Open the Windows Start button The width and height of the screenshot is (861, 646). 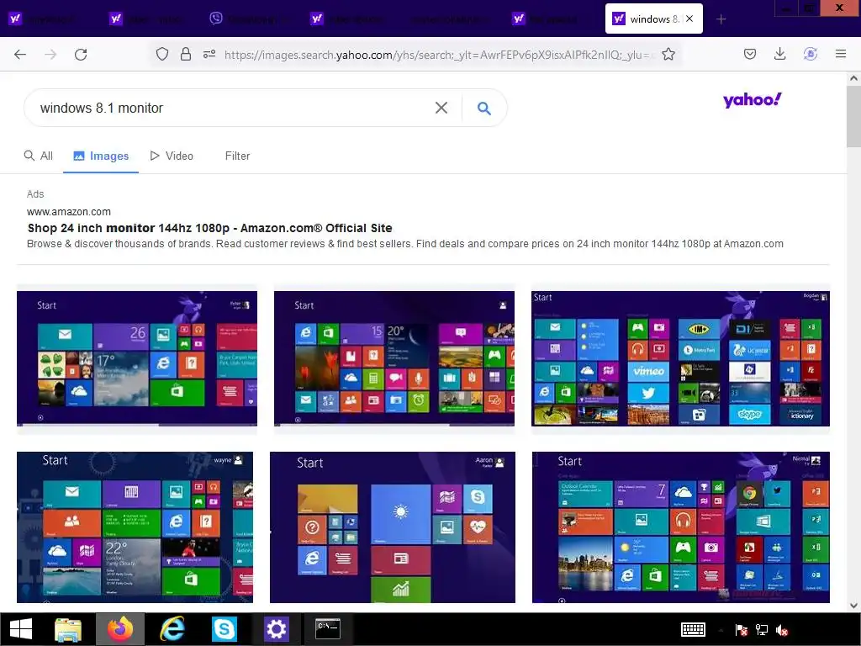coord(21,629)
